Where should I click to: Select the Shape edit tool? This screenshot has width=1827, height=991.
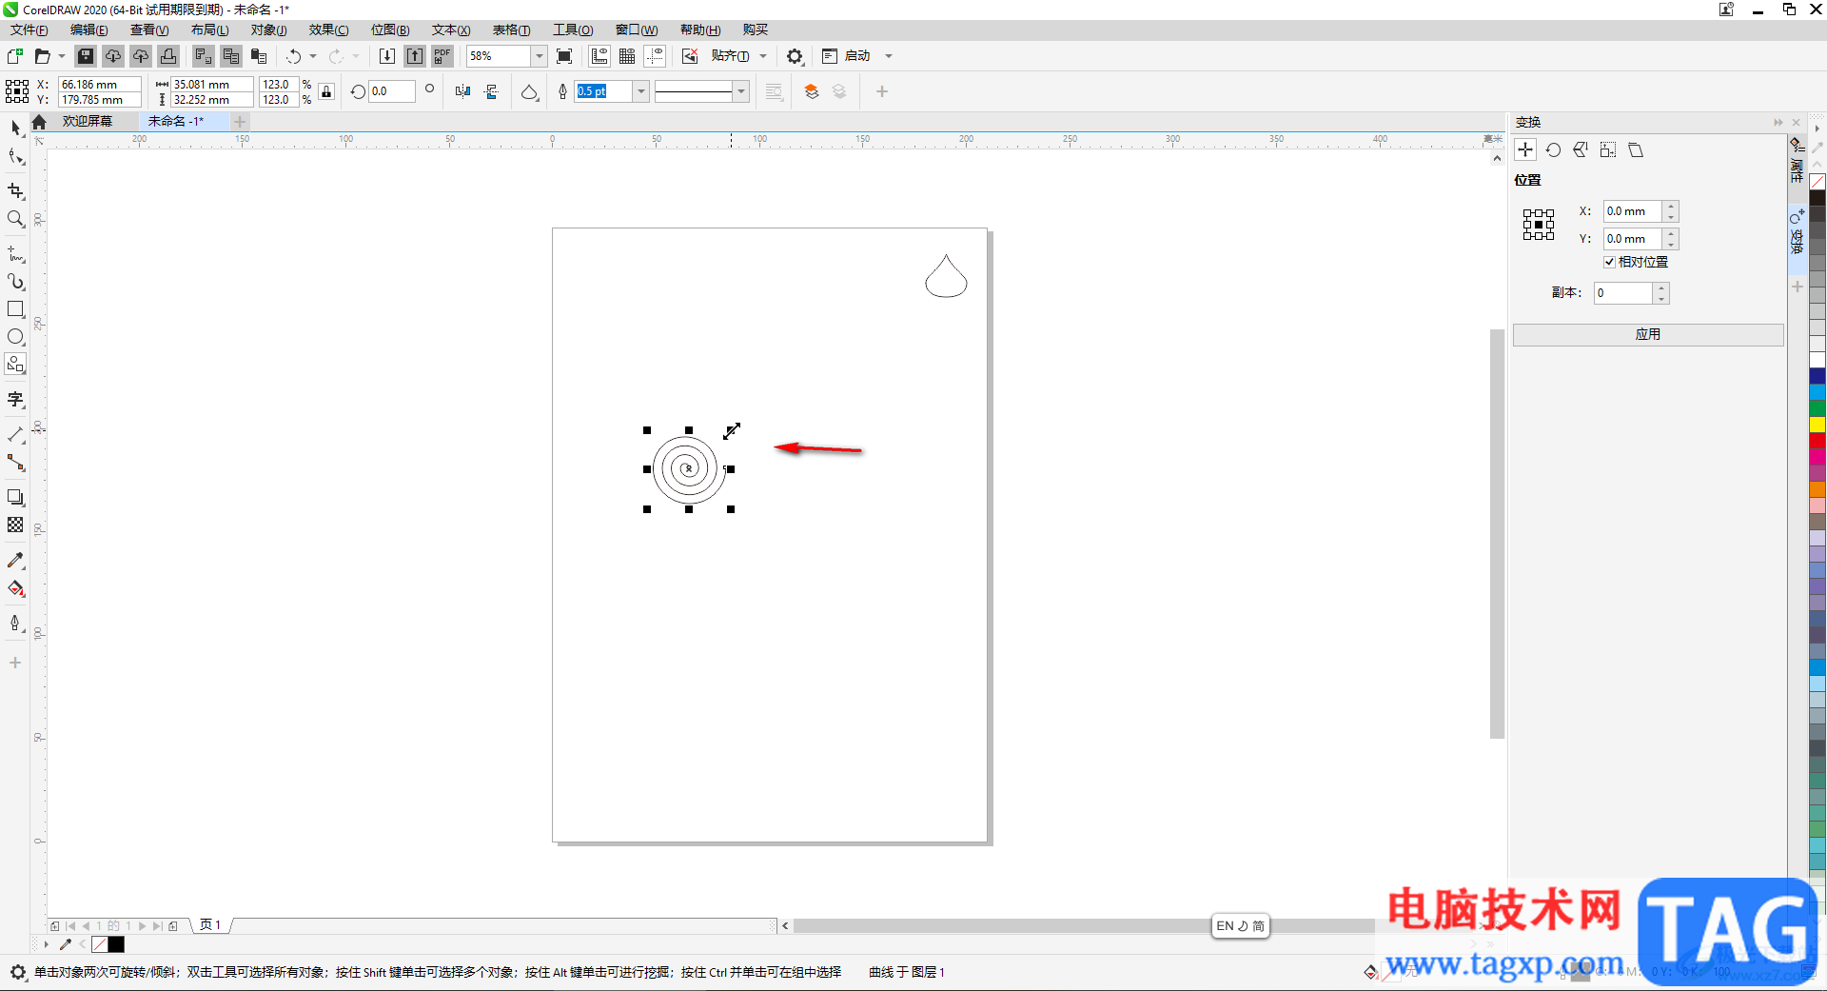click(x=15, y=156)
